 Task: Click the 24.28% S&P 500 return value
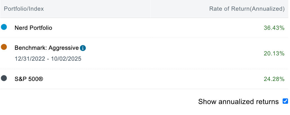tap(274, 79)
